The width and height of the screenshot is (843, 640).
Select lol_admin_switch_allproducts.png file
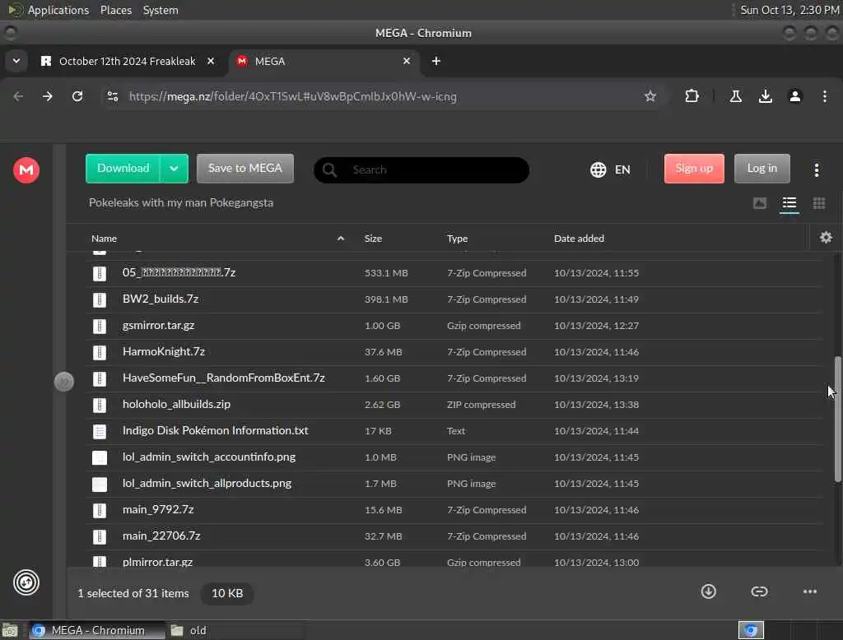click(x=454, y=484)
